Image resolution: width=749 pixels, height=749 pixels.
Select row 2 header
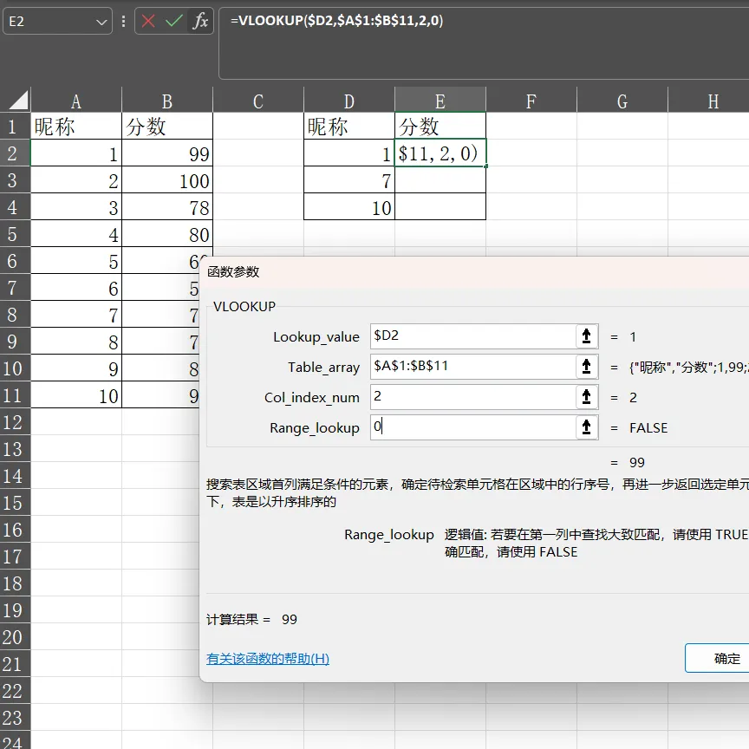click(x=15, y=153)
